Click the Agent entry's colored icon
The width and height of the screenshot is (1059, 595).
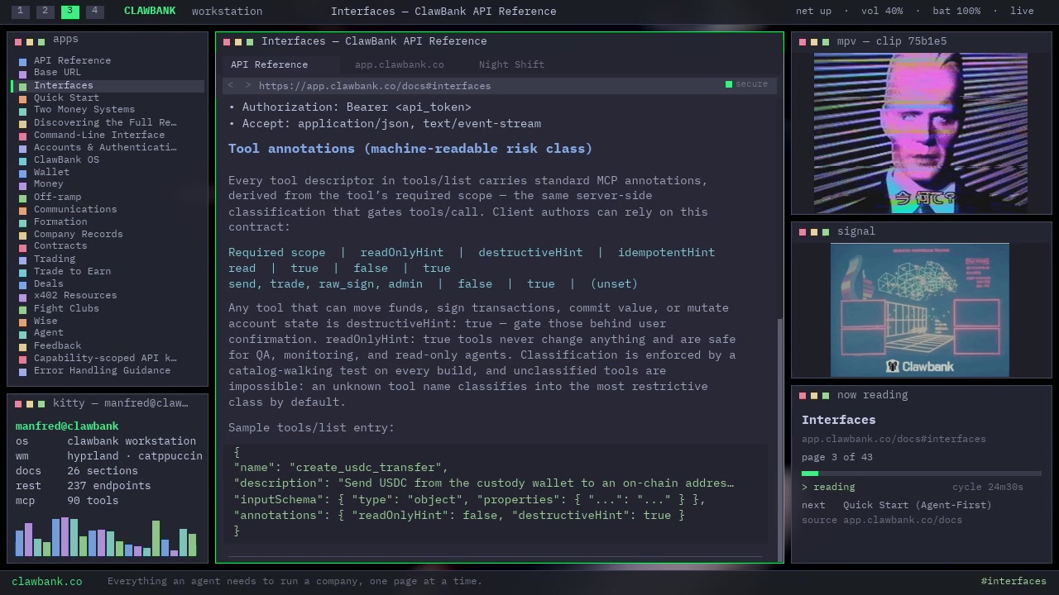pyautogui.click(x=22, y=334)
